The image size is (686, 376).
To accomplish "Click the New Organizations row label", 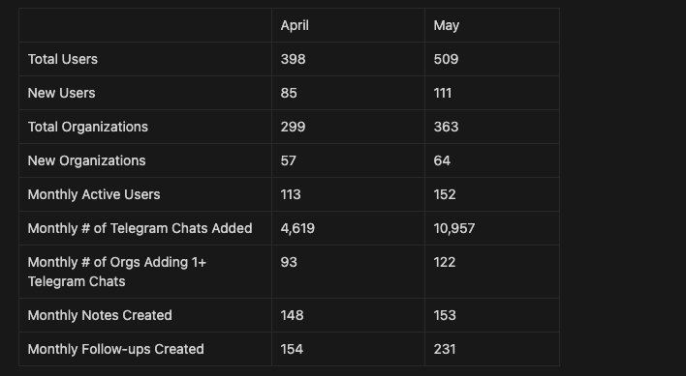I will pos(86,161).
